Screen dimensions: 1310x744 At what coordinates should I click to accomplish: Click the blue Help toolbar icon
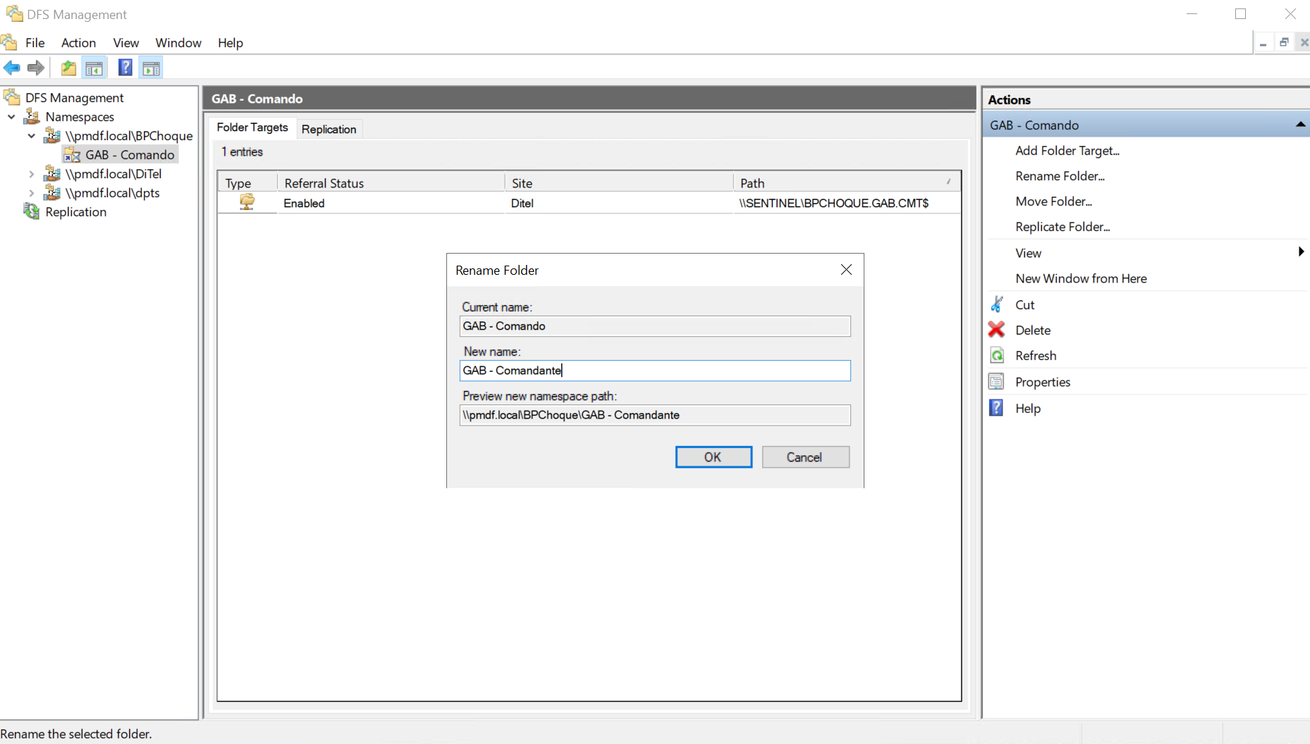click(125, 68)
